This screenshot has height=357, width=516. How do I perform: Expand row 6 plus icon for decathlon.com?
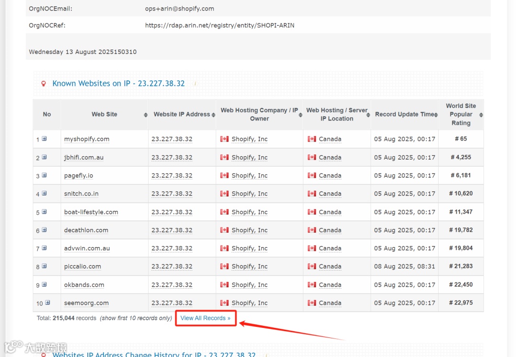pyautogui.click(x=44, y=230)
